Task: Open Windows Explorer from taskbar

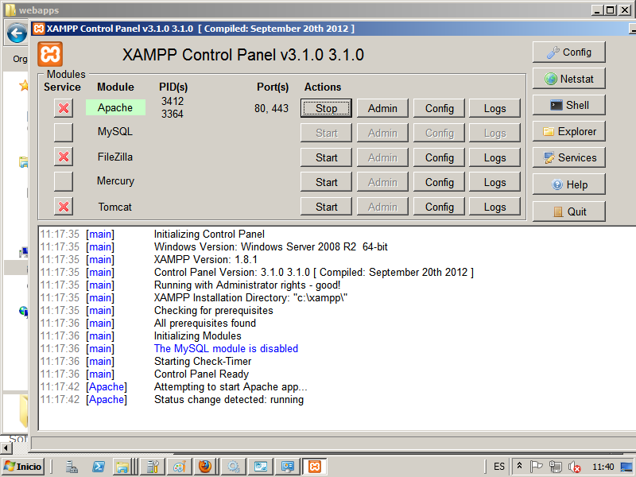Action: (122, 467)
